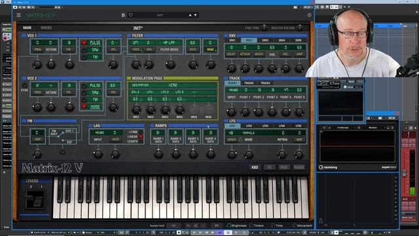The width and height of the screenshot is (419, 236).
Task: Click the filter mode knob
Action: tap(170, 64)
